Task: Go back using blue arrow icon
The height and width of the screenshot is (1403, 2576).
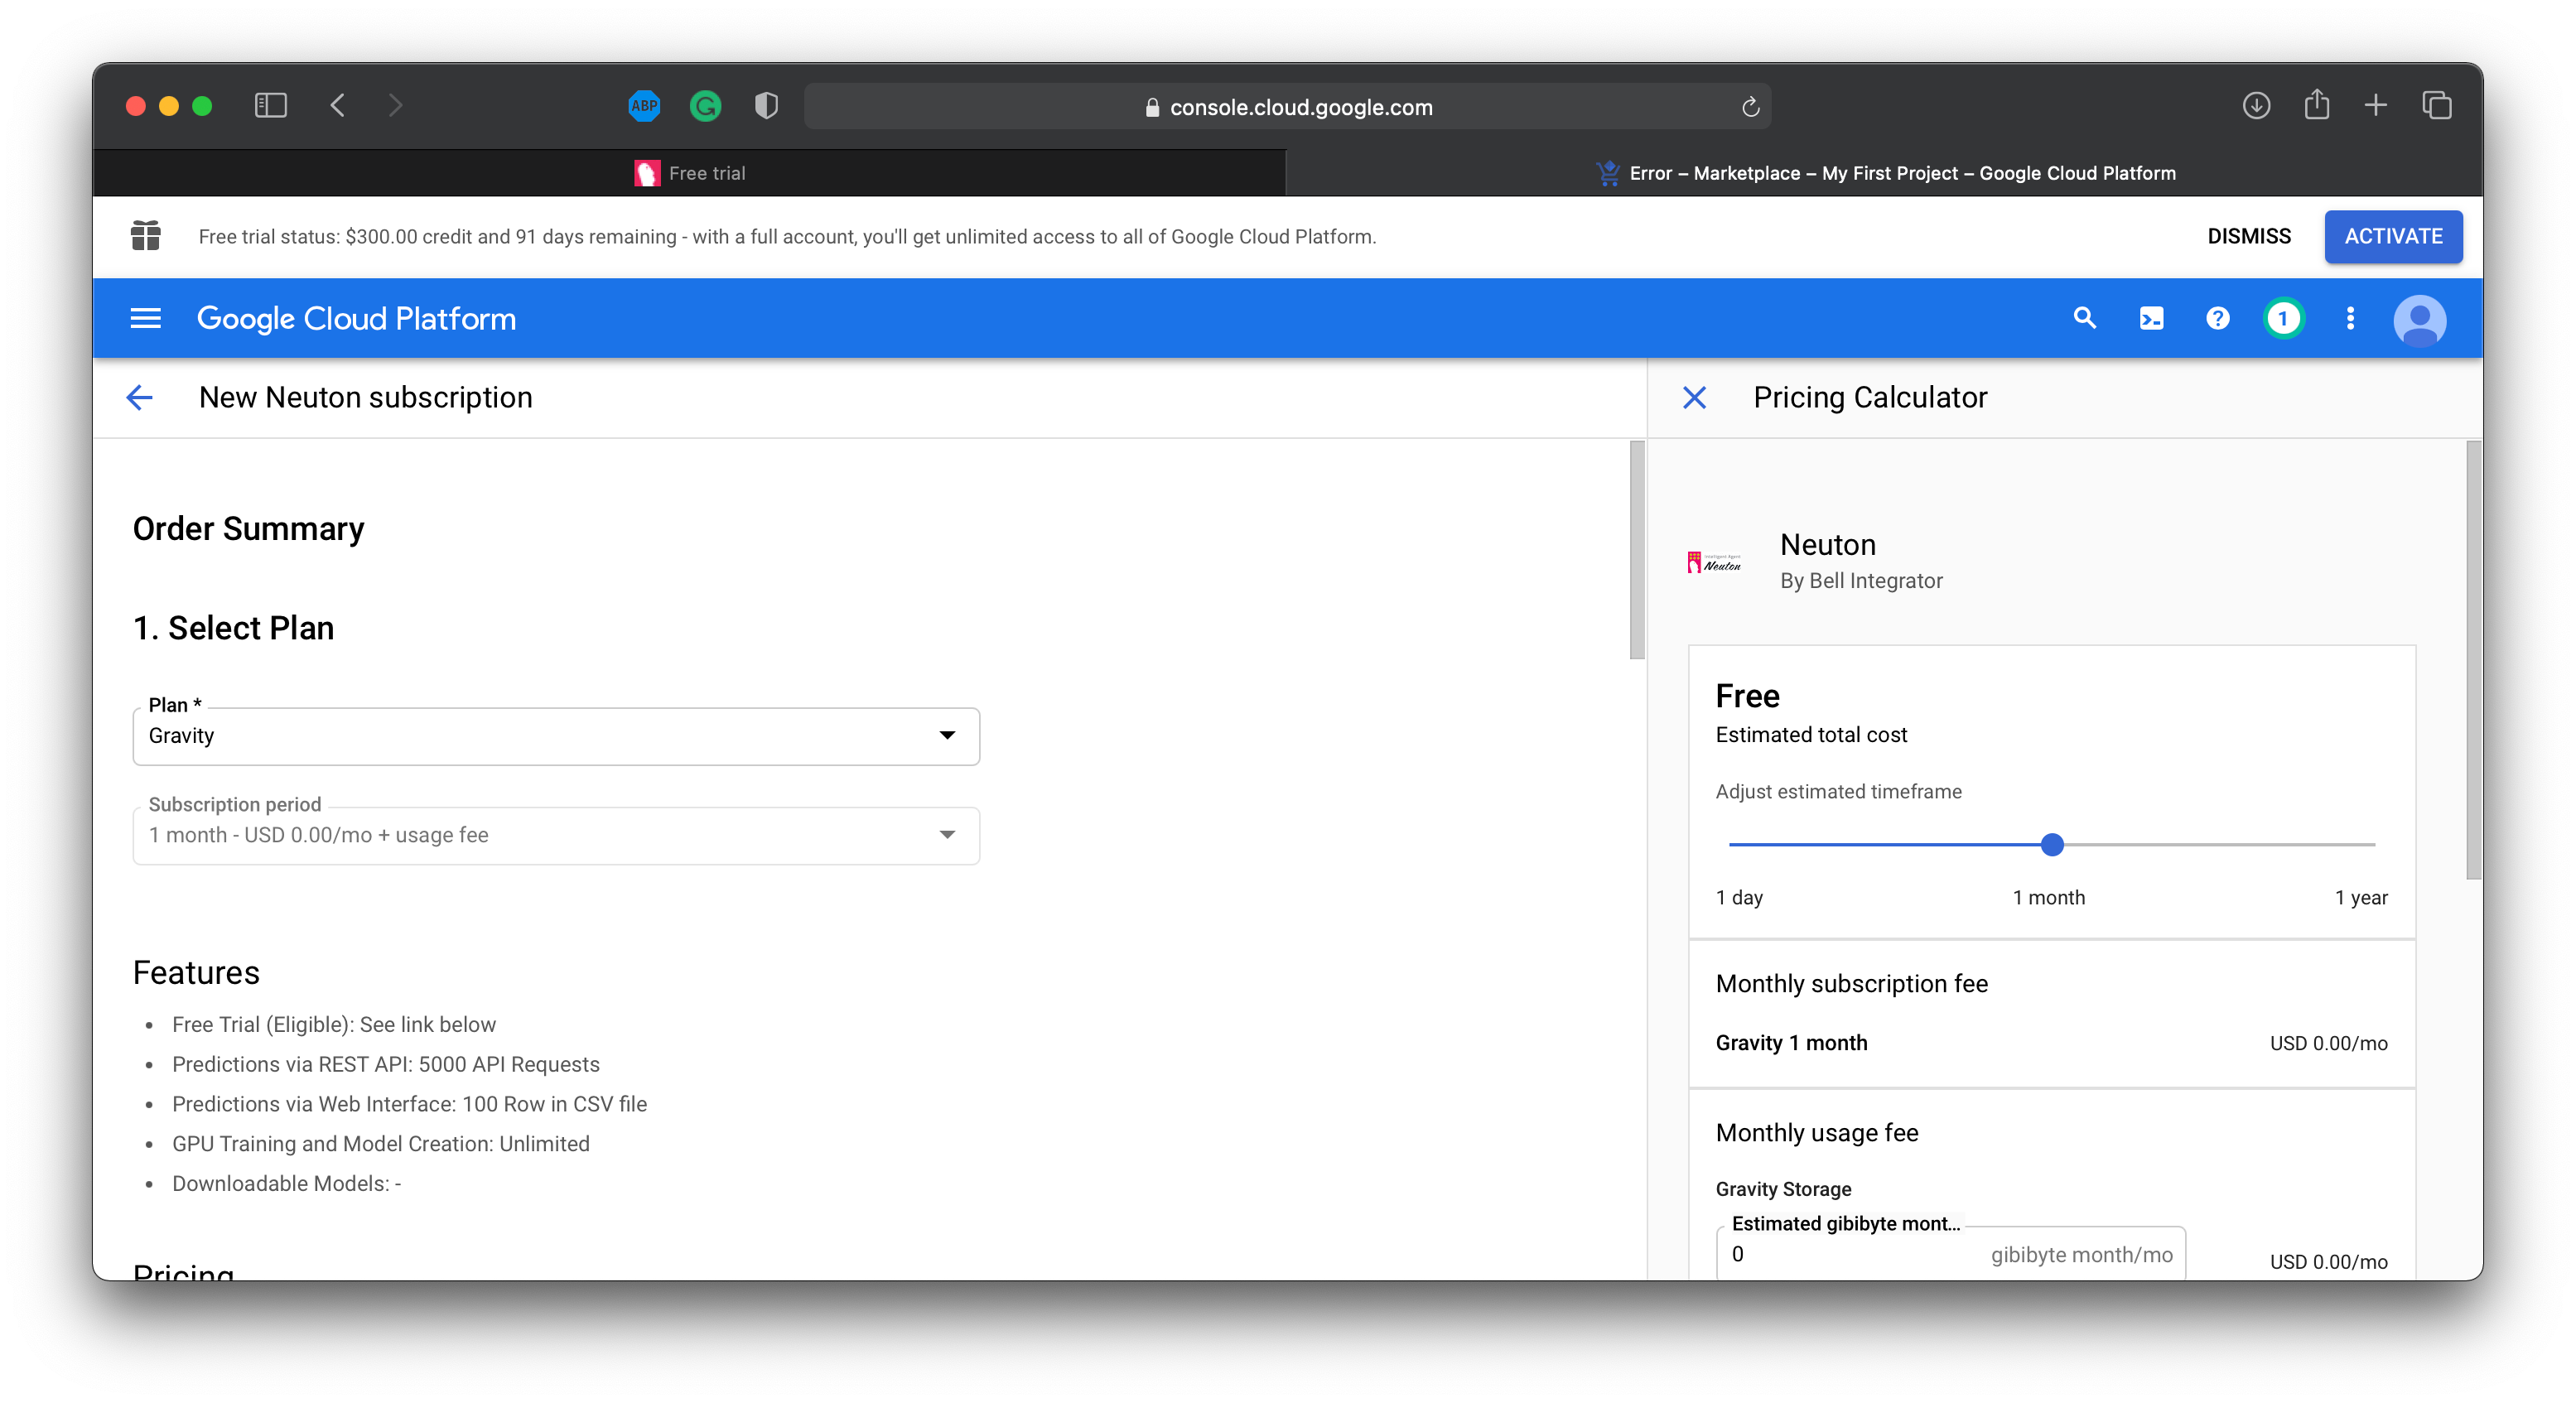Action: click(140, 398)
